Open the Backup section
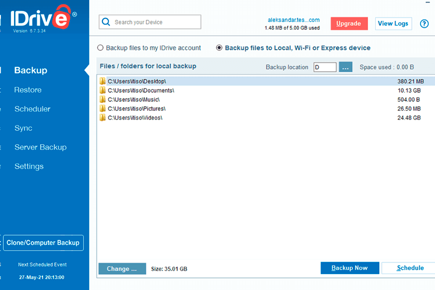The image size is (435, 290). pyautogui.click(x=31, y=70)
